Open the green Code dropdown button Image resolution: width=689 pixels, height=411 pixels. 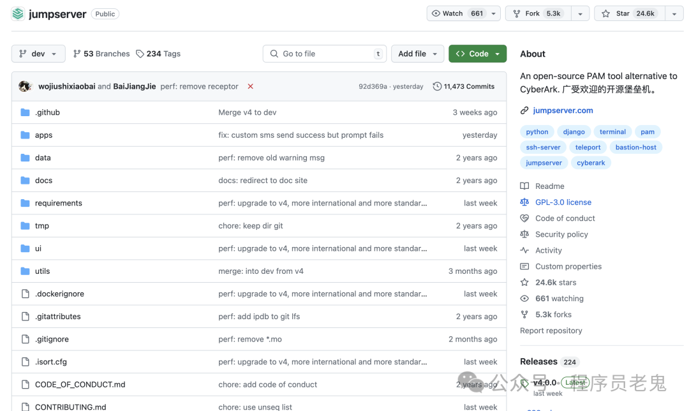tap(478, 54)
